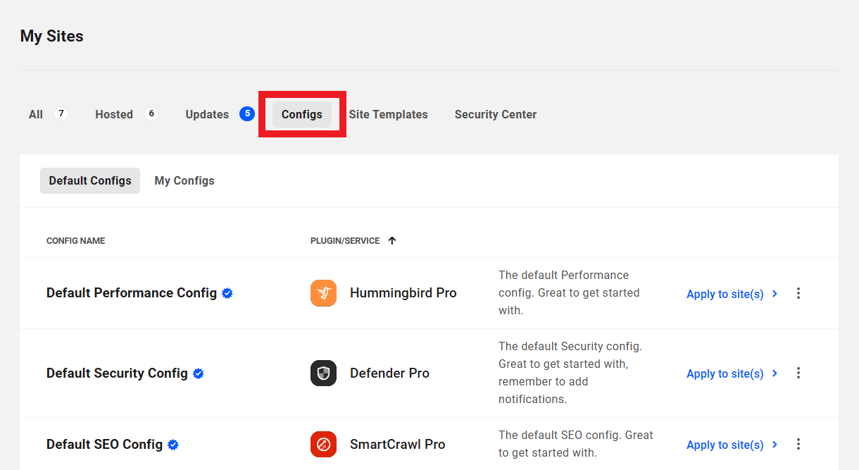This screenshot has width=859, height=470.
Task: Apply Default Security Config to site(s)
Action: pyautogui.click(x=732, y=373)
